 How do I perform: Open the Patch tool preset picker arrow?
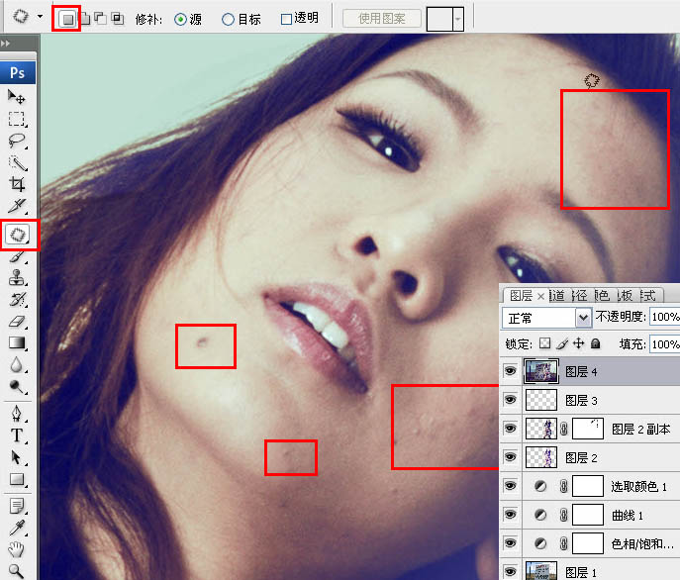pos(39,18)
